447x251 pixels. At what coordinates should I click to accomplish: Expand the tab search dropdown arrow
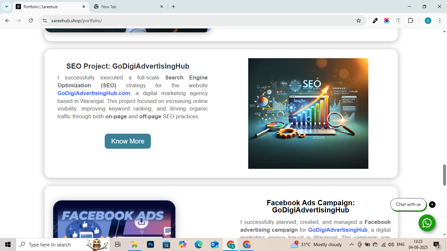pyautogui.click(x=6, y=7)
